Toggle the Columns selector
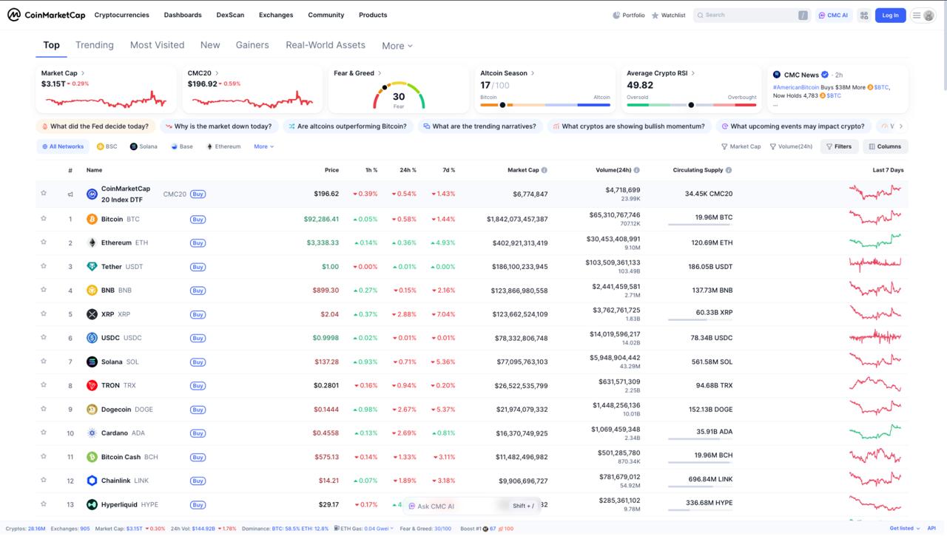947x536 pixels. point(885,146)
